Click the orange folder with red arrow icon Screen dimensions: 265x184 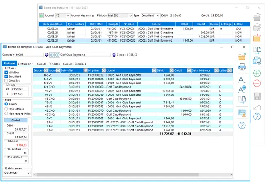(x=257, y=37)
